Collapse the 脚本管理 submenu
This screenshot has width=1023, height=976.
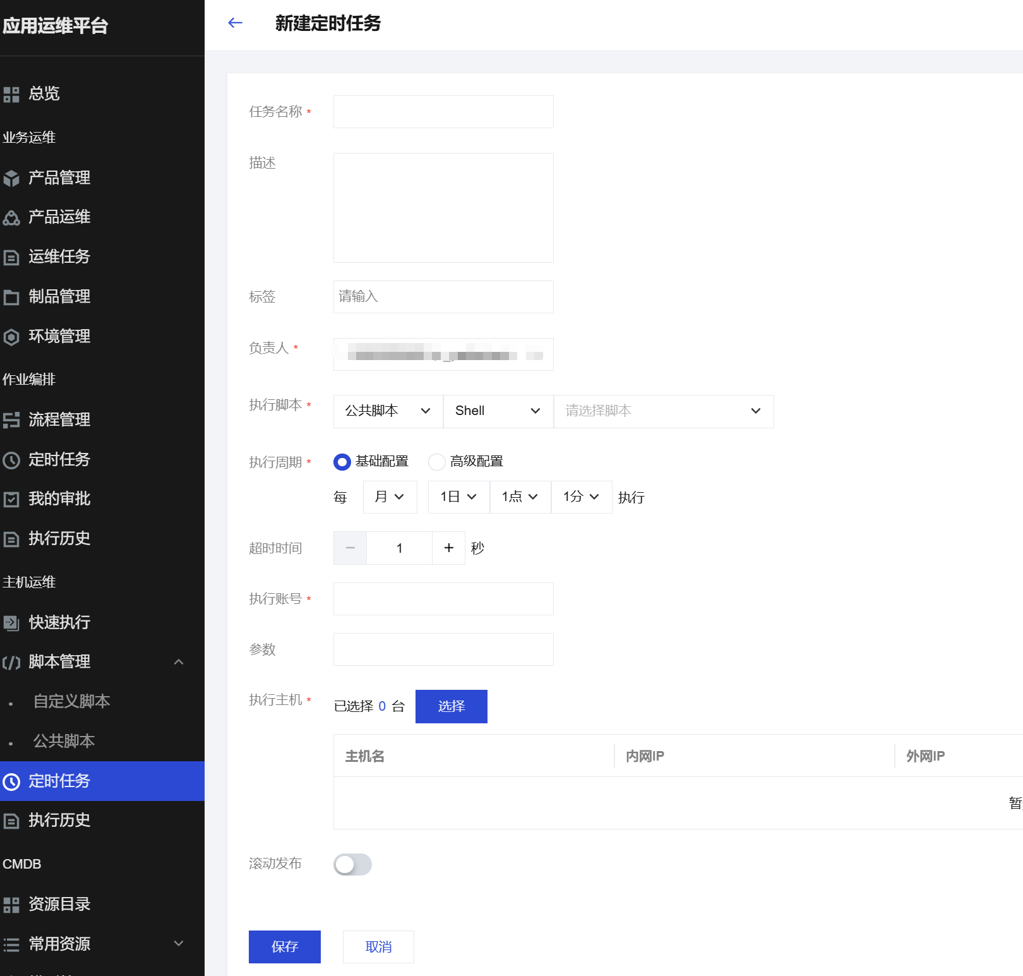pos(179,662)
